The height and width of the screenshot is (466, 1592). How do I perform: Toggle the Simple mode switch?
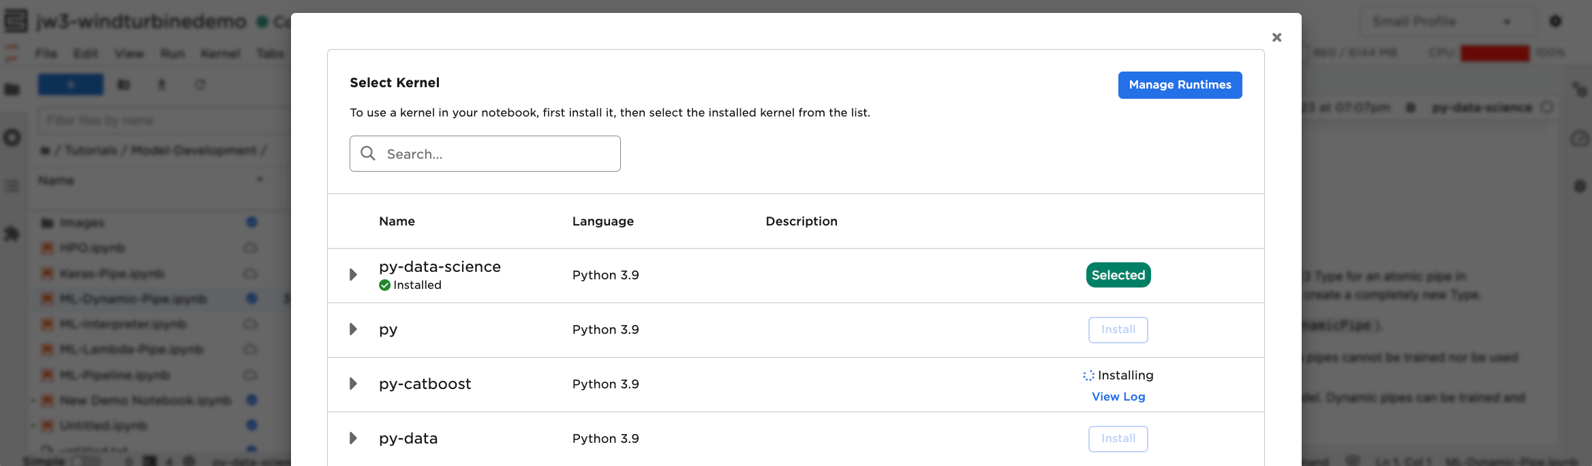coord(85,461)
